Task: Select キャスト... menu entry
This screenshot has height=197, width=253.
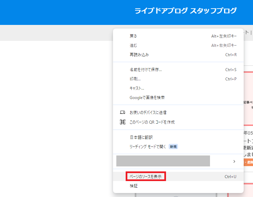Action: (x=178, y=88)
